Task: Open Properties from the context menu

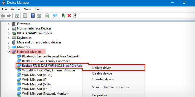Action: pyautogui.click(x=114, y=95)
